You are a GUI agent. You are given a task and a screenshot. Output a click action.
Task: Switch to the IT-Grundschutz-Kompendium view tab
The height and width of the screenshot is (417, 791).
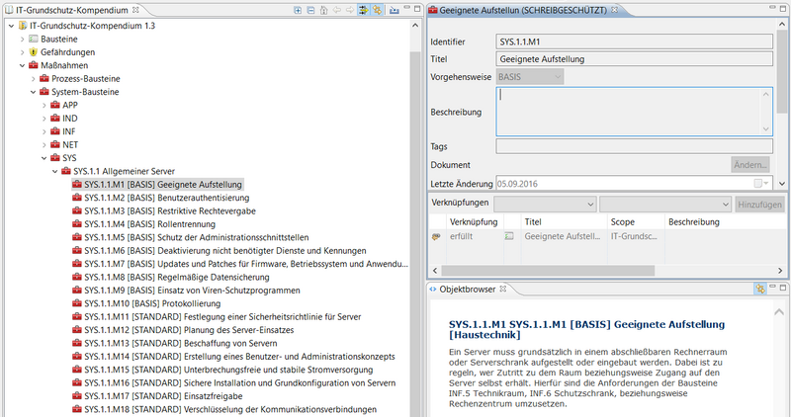(x=72, y=10)
